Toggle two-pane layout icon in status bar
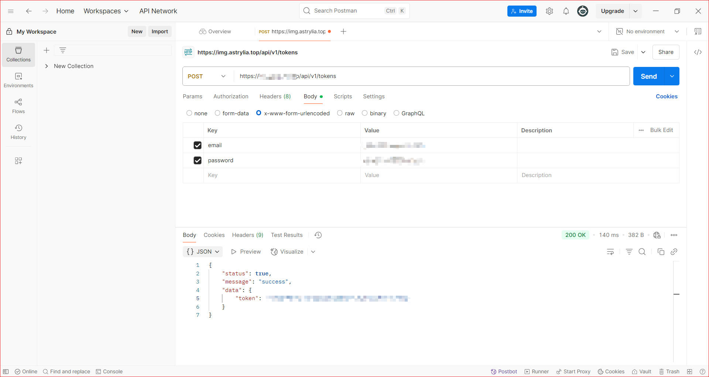The height and width of the screenshot is (377, 709). pos(689,371)
